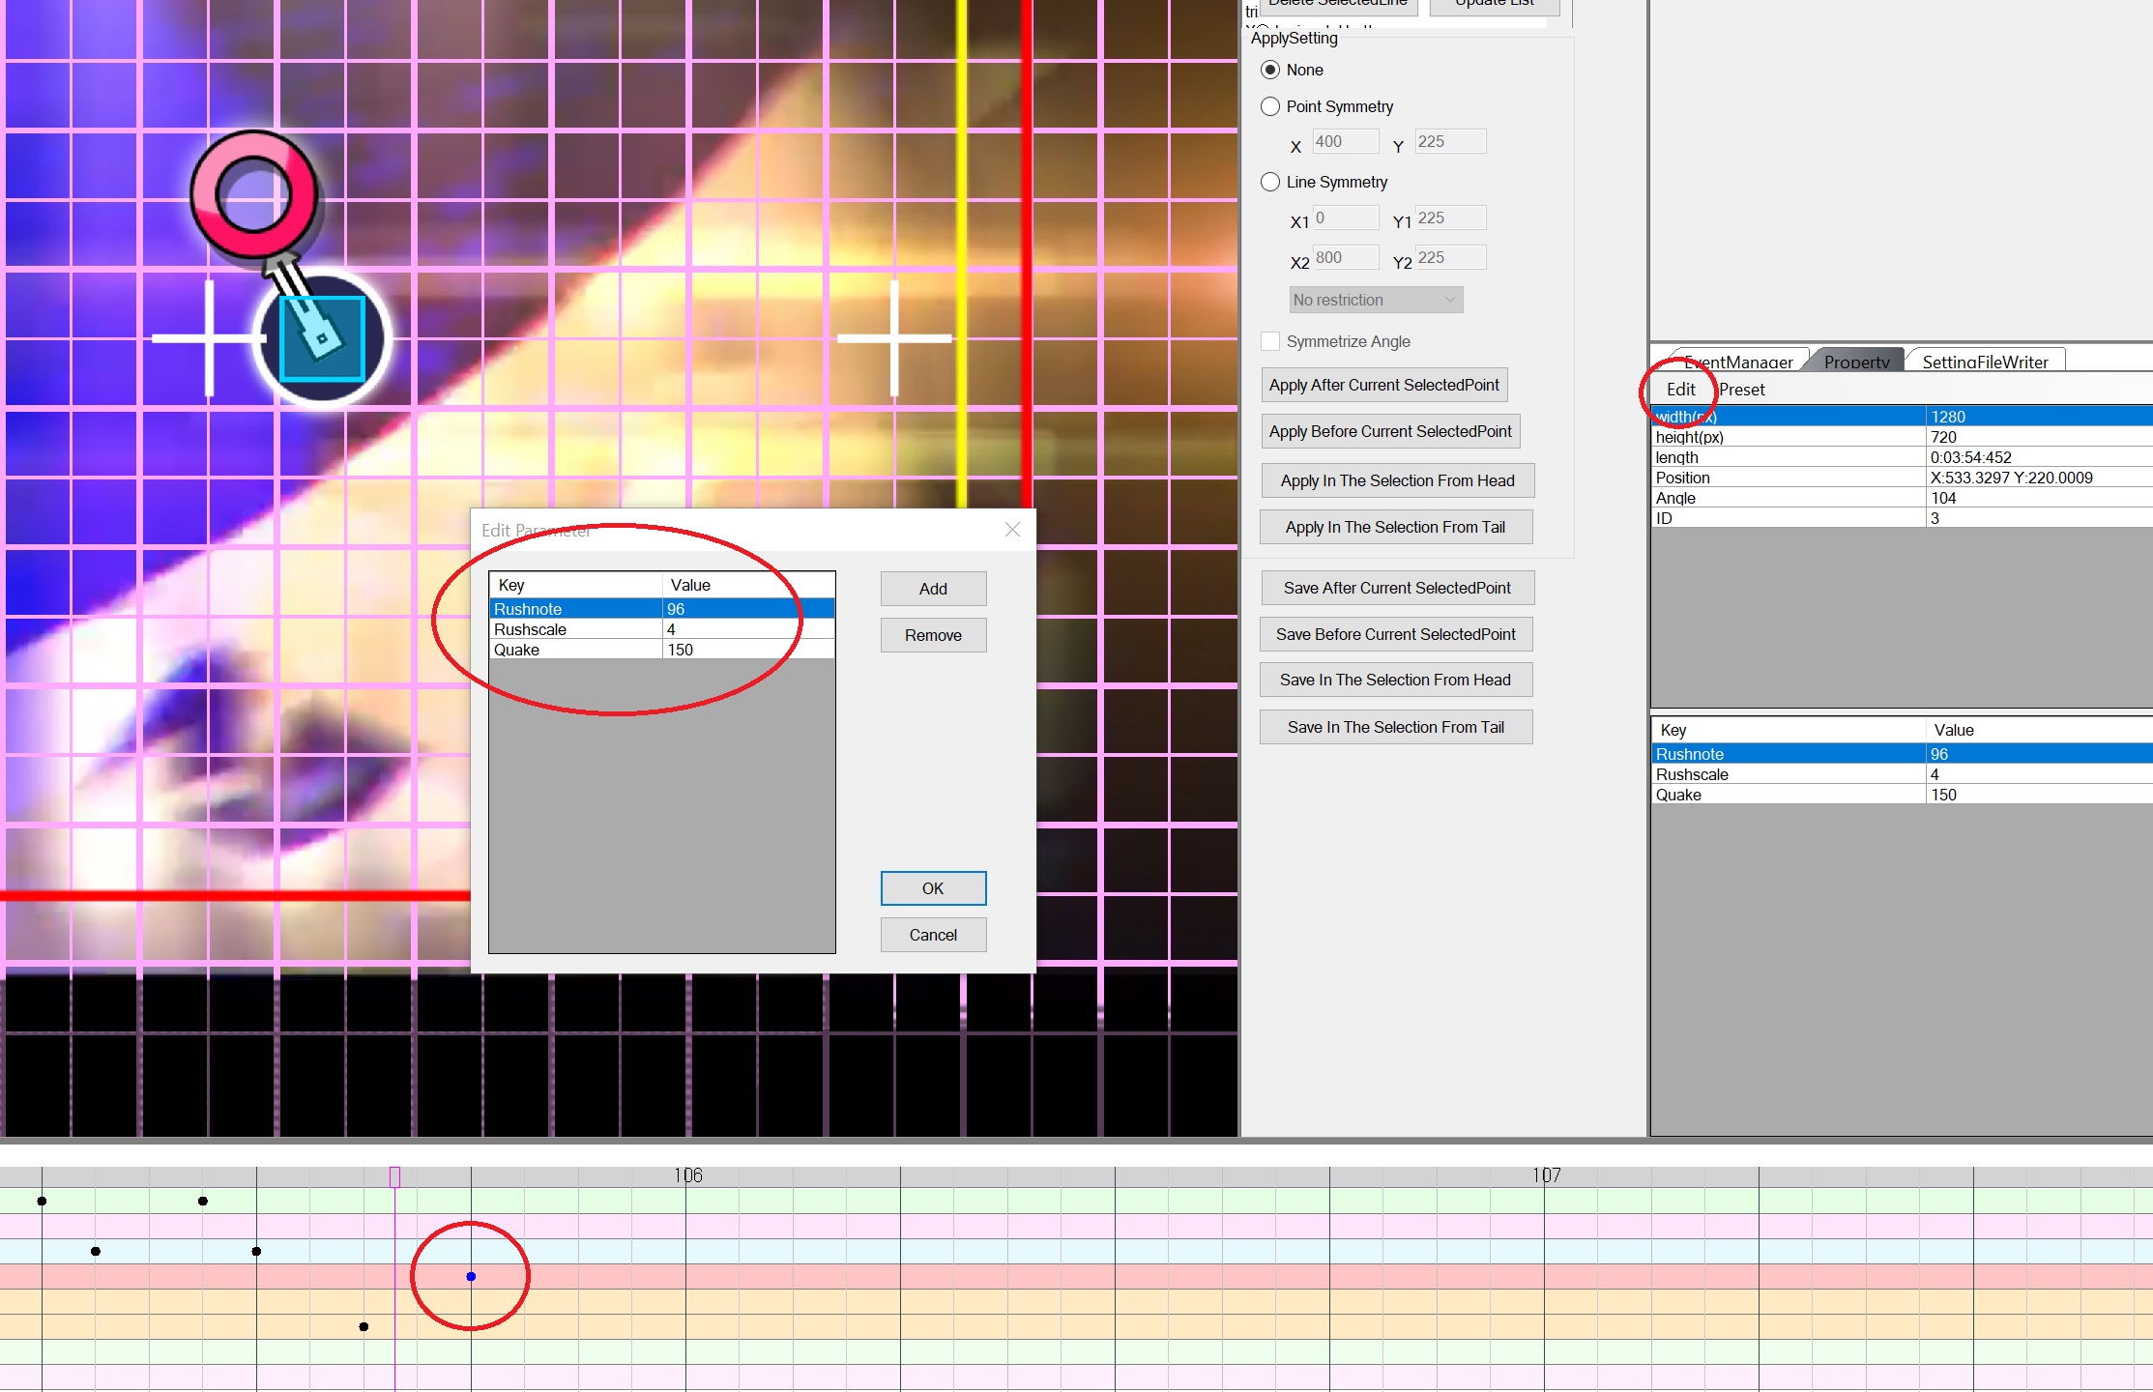Viewport: 2153px width, 1392px height.
Task: Confirm the dialog with OK
Action: 933,888
